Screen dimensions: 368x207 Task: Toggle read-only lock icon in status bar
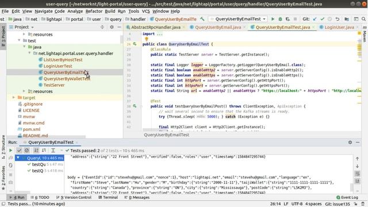click(356, 204)
